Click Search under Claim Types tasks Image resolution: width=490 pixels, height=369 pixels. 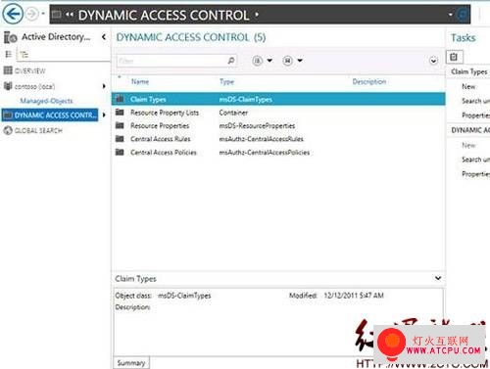(x=475, y=101)
